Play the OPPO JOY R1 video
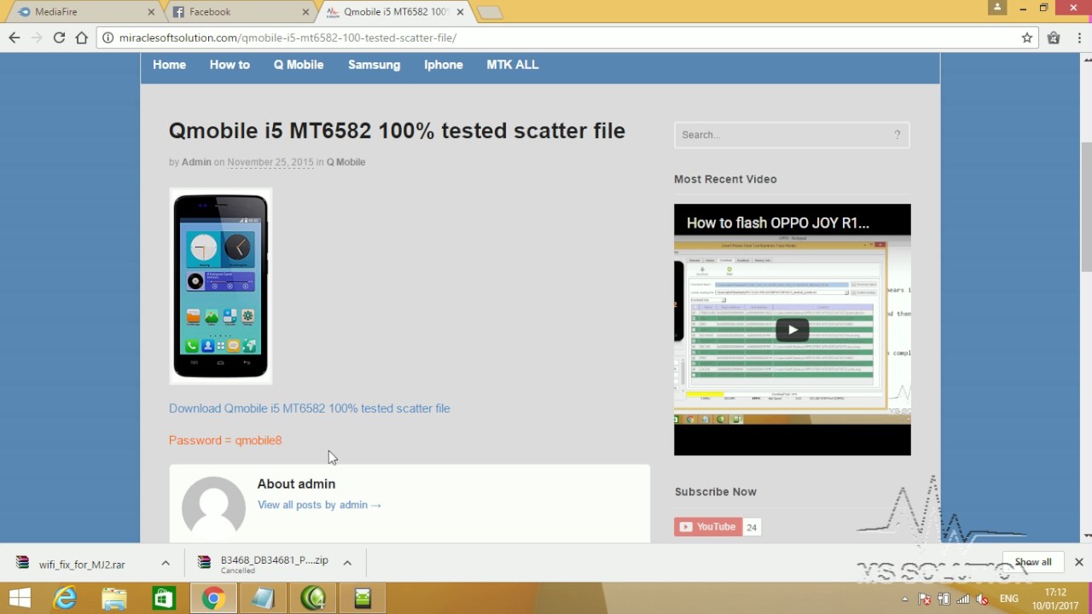Image resolution: width=1092 pixels, height=614 pixels. tap(793, 330)
